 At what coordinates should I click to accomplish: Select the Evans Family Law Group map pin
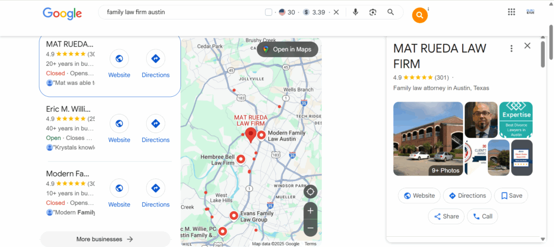click(234, 216)
